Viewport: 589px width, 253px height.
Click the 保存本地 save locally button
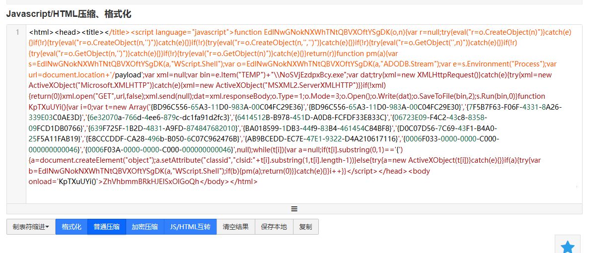[274, 227]
